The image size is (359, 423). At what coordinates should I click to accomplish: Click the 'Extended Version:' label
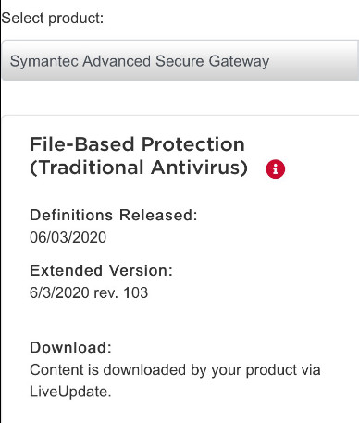pos(101,270)
